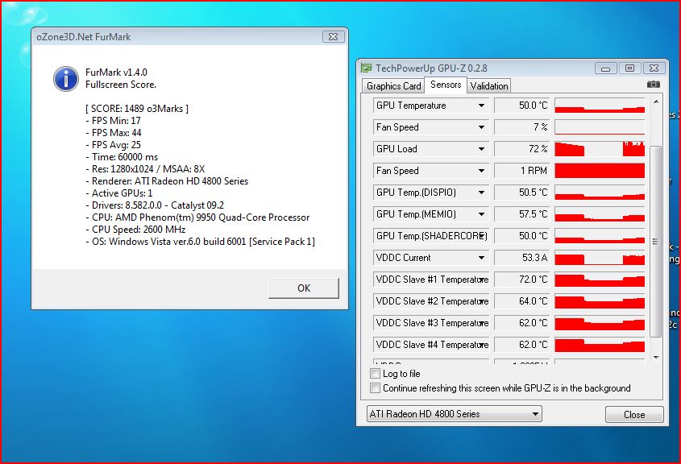Click OK in the FurMark score dialog
This screenshot has height=464, width=681.
pyautogui.click(x=304, y=288)
